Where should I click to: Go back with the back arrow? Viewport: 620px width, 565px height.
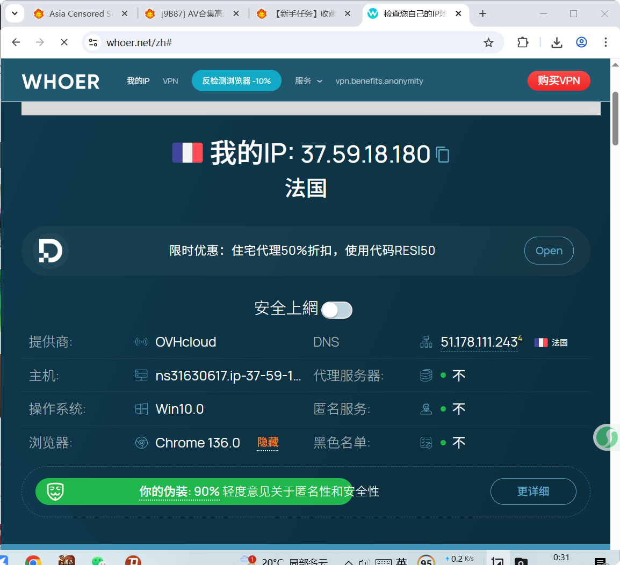pyautogui.click(x=16, y=42)
